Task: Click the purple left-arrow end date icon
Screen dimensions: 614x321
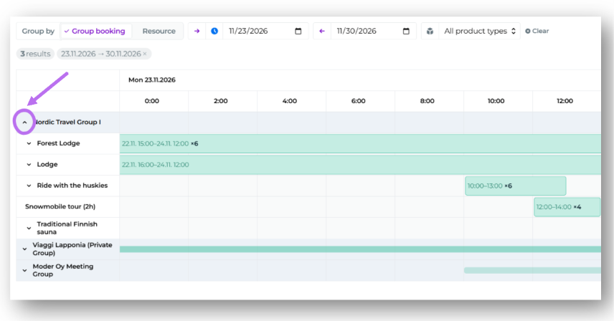Action: click(x=322, y=32)
